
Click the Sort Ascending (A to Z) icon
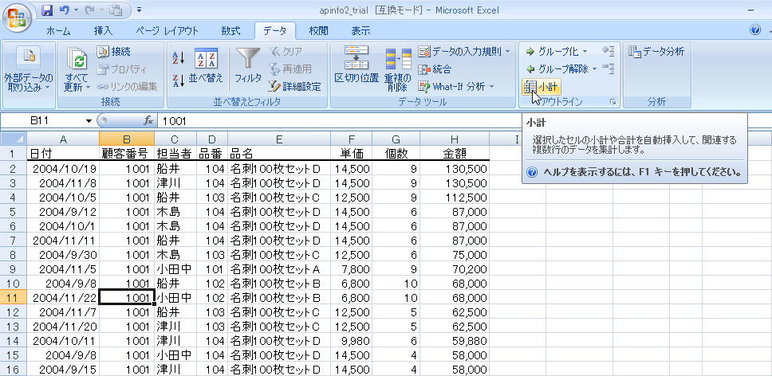point(178,57)
